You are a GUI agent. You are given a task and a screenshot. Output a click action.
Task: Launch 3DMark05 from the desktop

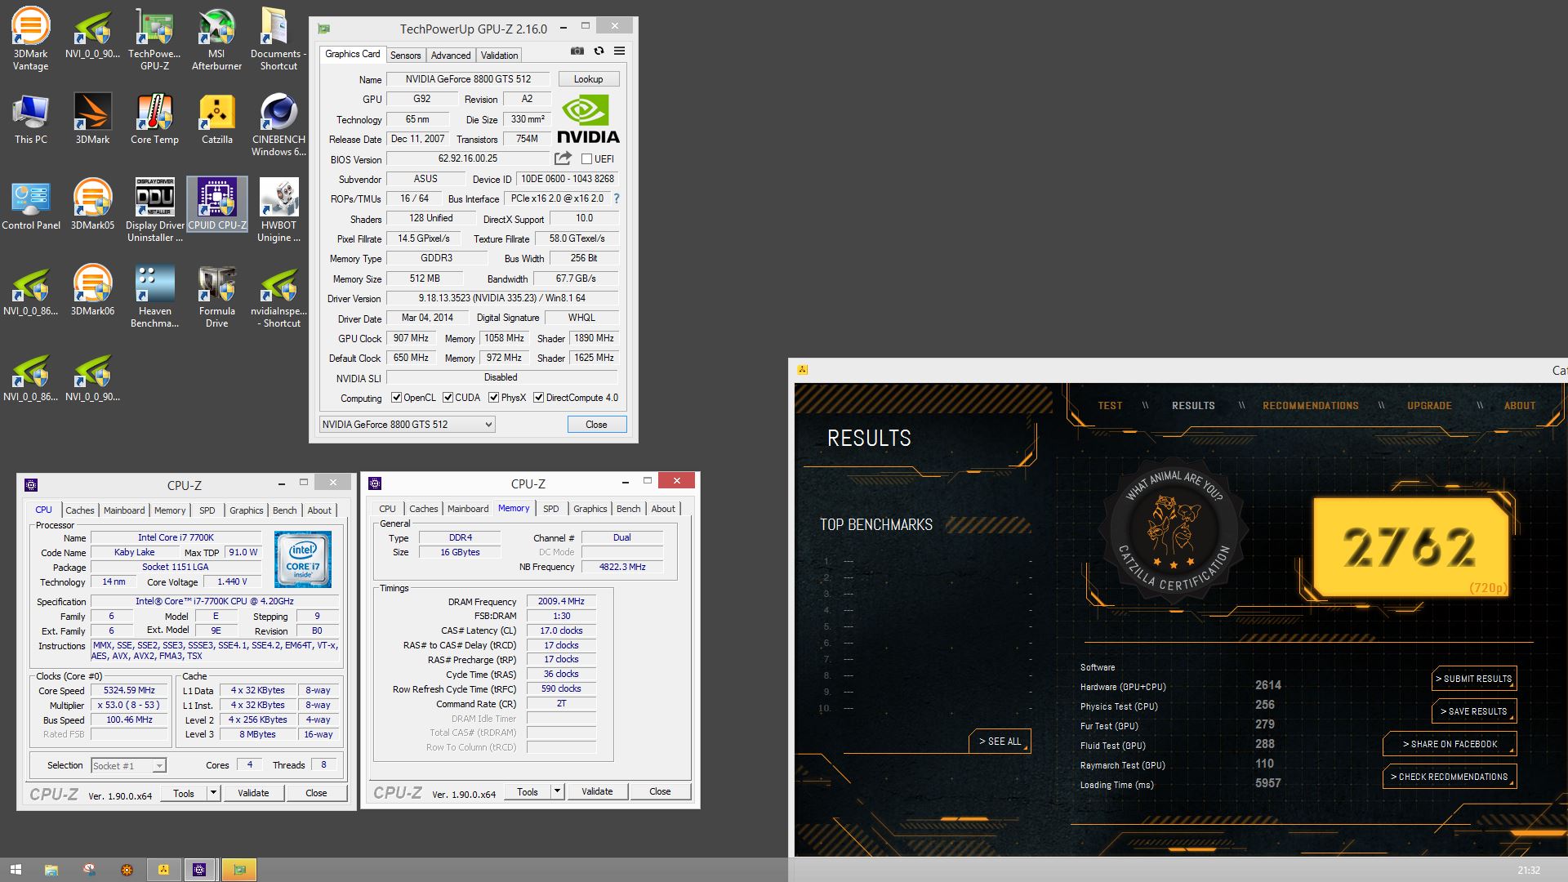coord(92,204)
